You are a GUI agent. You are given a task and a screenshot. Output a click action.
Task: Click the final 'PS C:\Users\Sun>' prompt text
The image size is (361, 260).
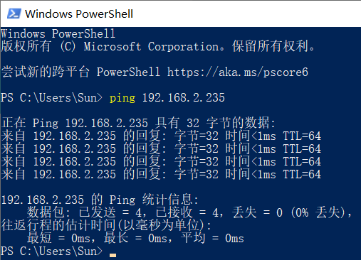pos(52,251)
